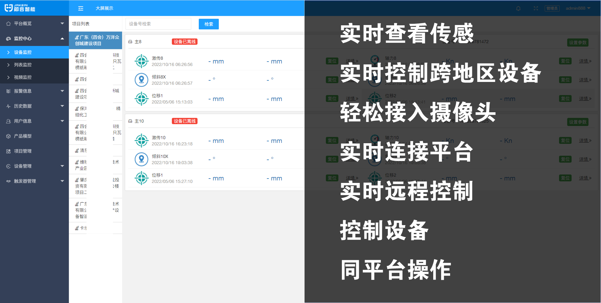Click the 用户信息 person icon
This screenshot has height=303, width=601.
point(8,121)
